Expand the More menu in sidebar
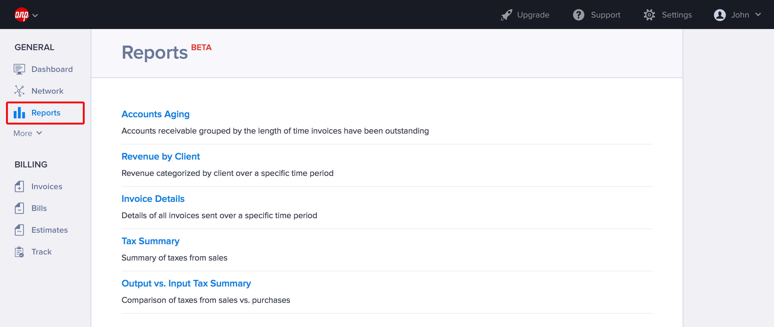 coord(28,133)
